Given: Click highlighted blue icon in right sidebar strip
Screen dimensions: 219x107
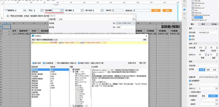Looking at the screenshot, I should (184, 10).
